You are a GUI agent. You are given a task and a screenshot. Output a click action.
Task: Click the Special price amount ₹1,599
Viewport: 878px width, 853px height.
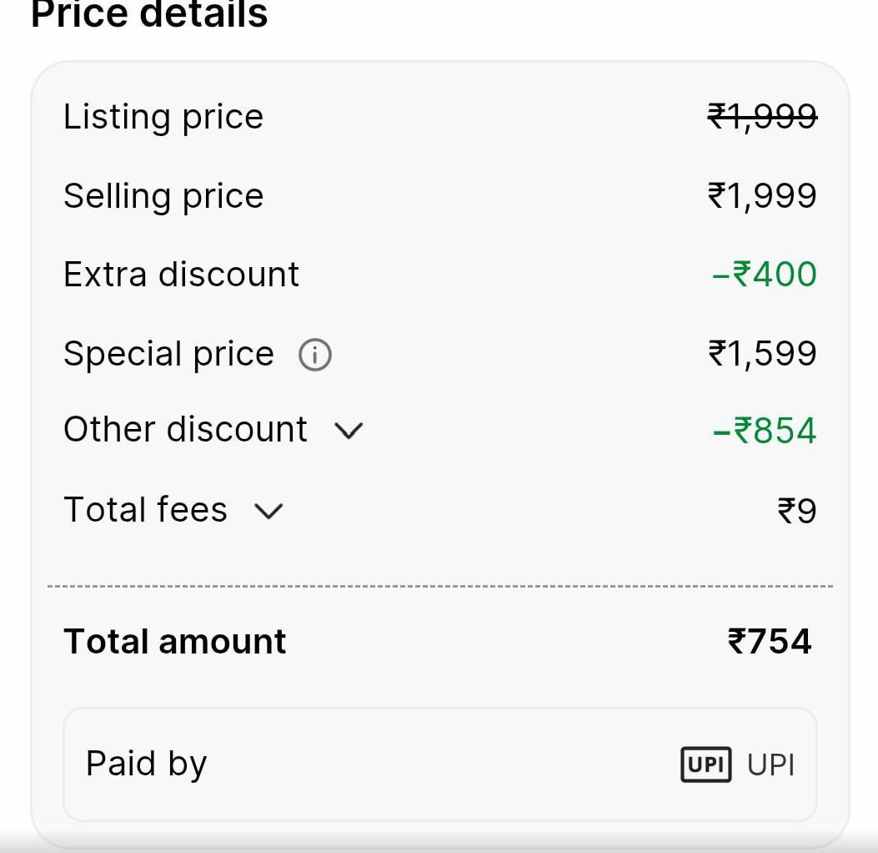pos(762,354)
